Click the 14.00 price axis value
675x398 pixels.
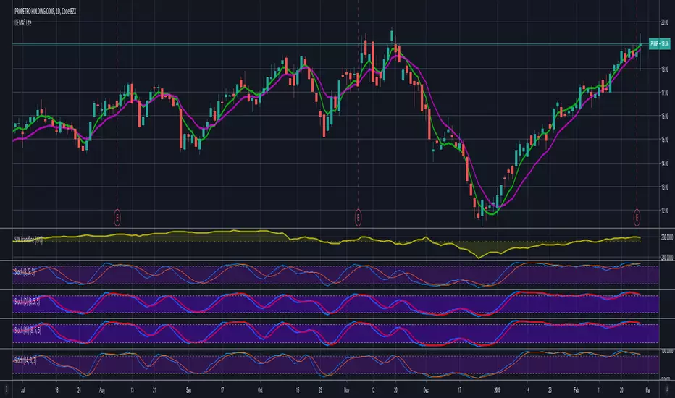(x=665, y=164)
